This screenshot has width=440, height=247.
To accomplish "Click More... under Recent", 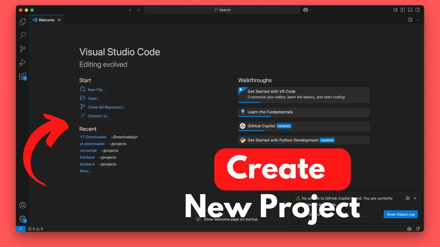I will (x=86, y=171).
